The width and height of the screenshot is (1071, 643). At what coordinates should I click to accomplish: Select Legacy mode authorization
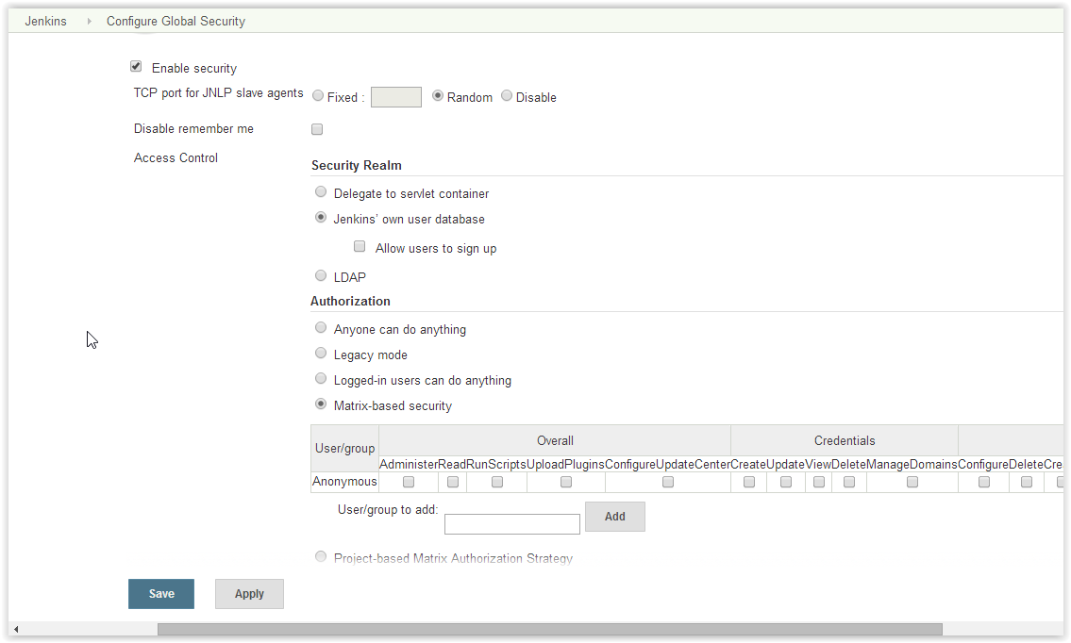pyautogui.click(x=320, y=353)
